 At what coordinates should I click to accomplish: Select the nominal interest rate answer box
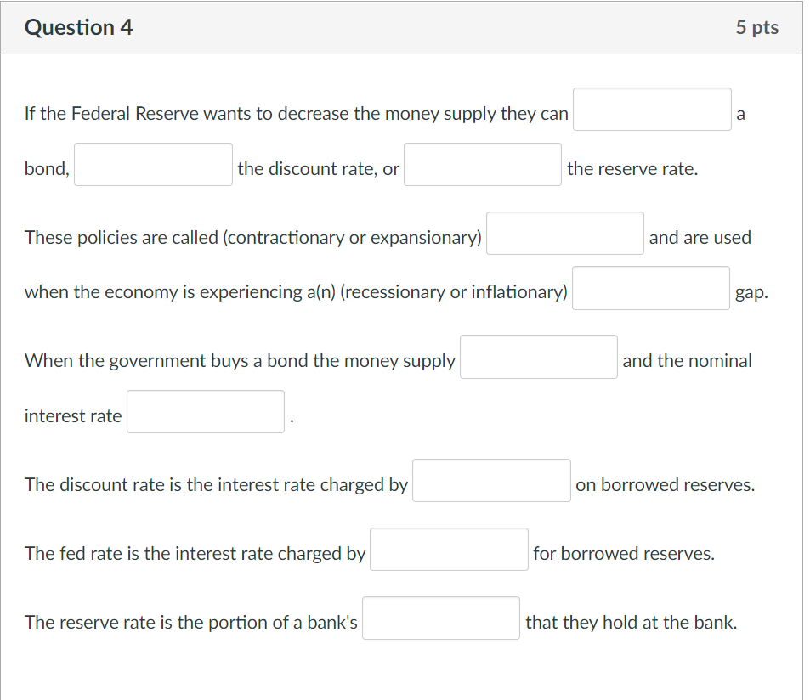pos(205,411)
